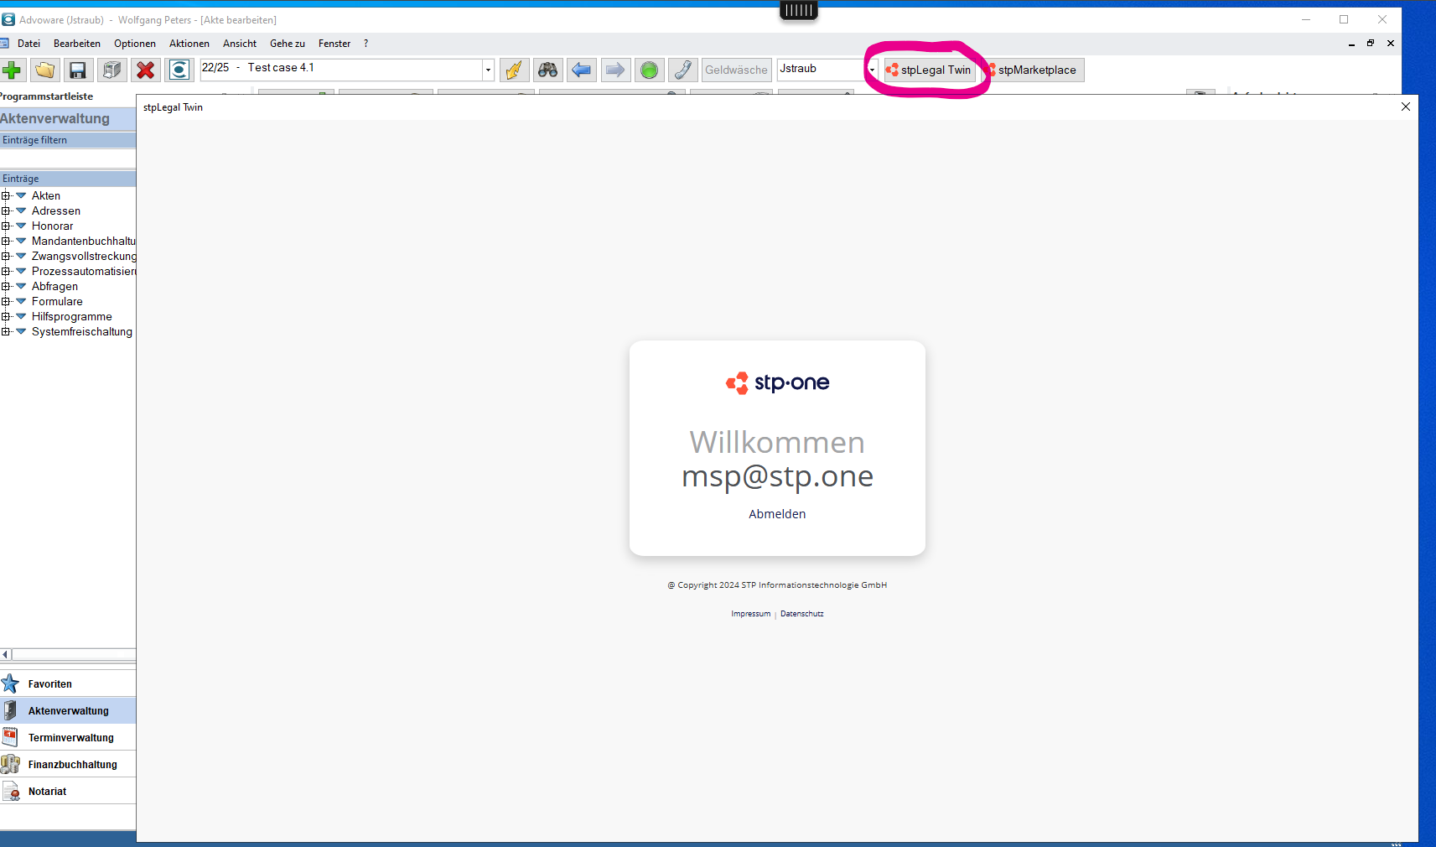Image resolution: width=1436 pixels, height=847 pixels.
Task: Close the stpLegal Twin panel
Action: point(1406,107)
